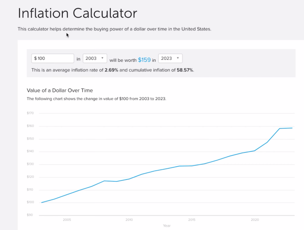Click the $ 100 amount input field
The height and width of the screenshot is (230, 304).
(x=53, y=58)
